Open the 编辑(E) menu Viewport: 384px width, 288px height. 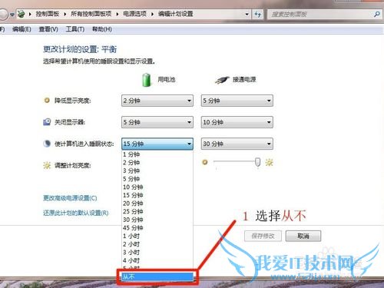[x=22, y=29]
